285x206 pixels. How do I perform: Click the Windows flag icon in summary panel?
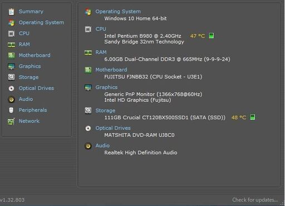88,12
